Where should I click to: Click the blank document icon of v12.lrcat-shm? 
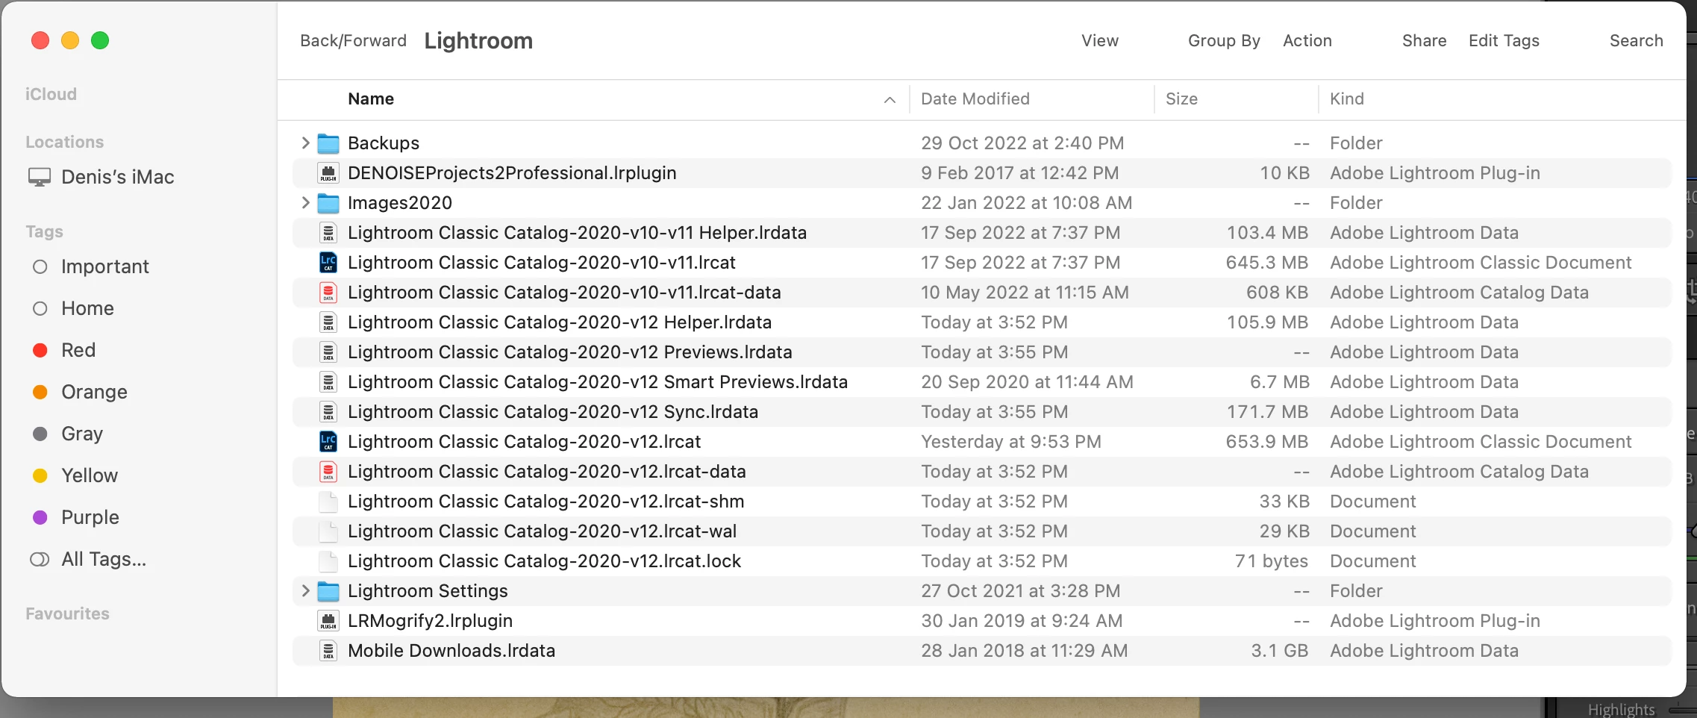pos(328,502)
